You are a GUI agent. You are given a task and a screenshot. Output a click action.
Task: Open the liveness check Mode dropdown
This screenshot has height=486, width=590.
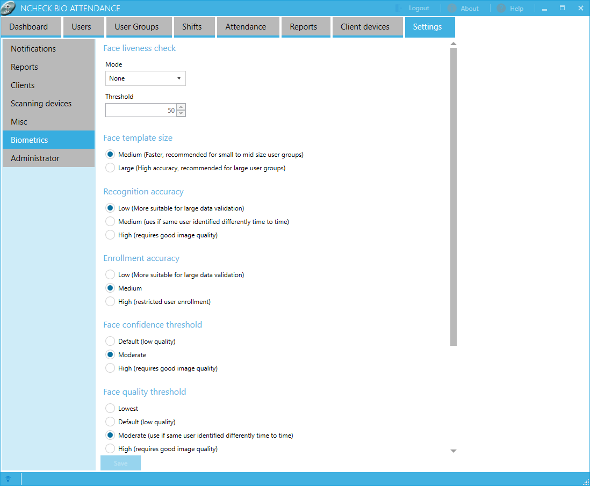tap(146, 78)
